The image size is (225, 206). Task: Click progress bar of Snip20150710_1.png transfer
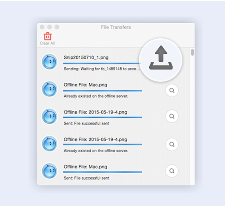coord(102,63)
